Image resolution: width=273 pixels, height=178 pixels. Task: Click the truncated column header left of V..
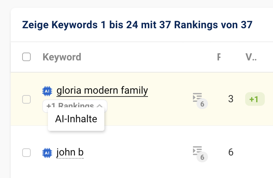click(219, 57)
